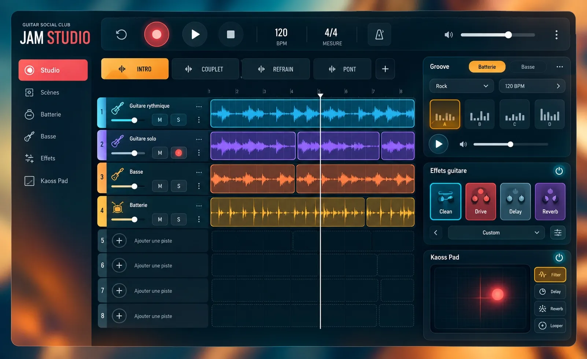Switch to the COUPLET section tab

205,69
